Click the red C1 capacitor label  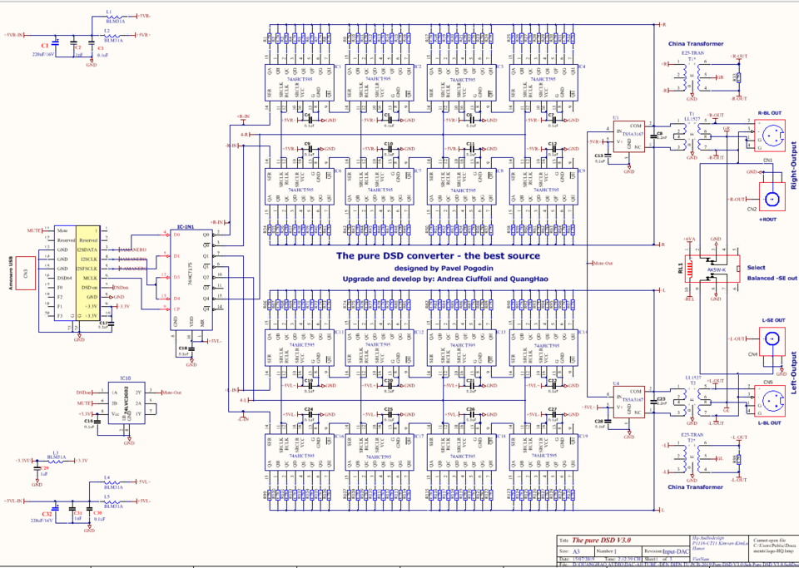tap(45, 47)
